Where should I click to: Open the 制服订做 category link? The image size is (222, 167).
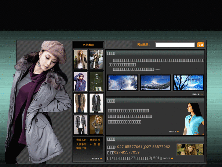pos(81,148)
